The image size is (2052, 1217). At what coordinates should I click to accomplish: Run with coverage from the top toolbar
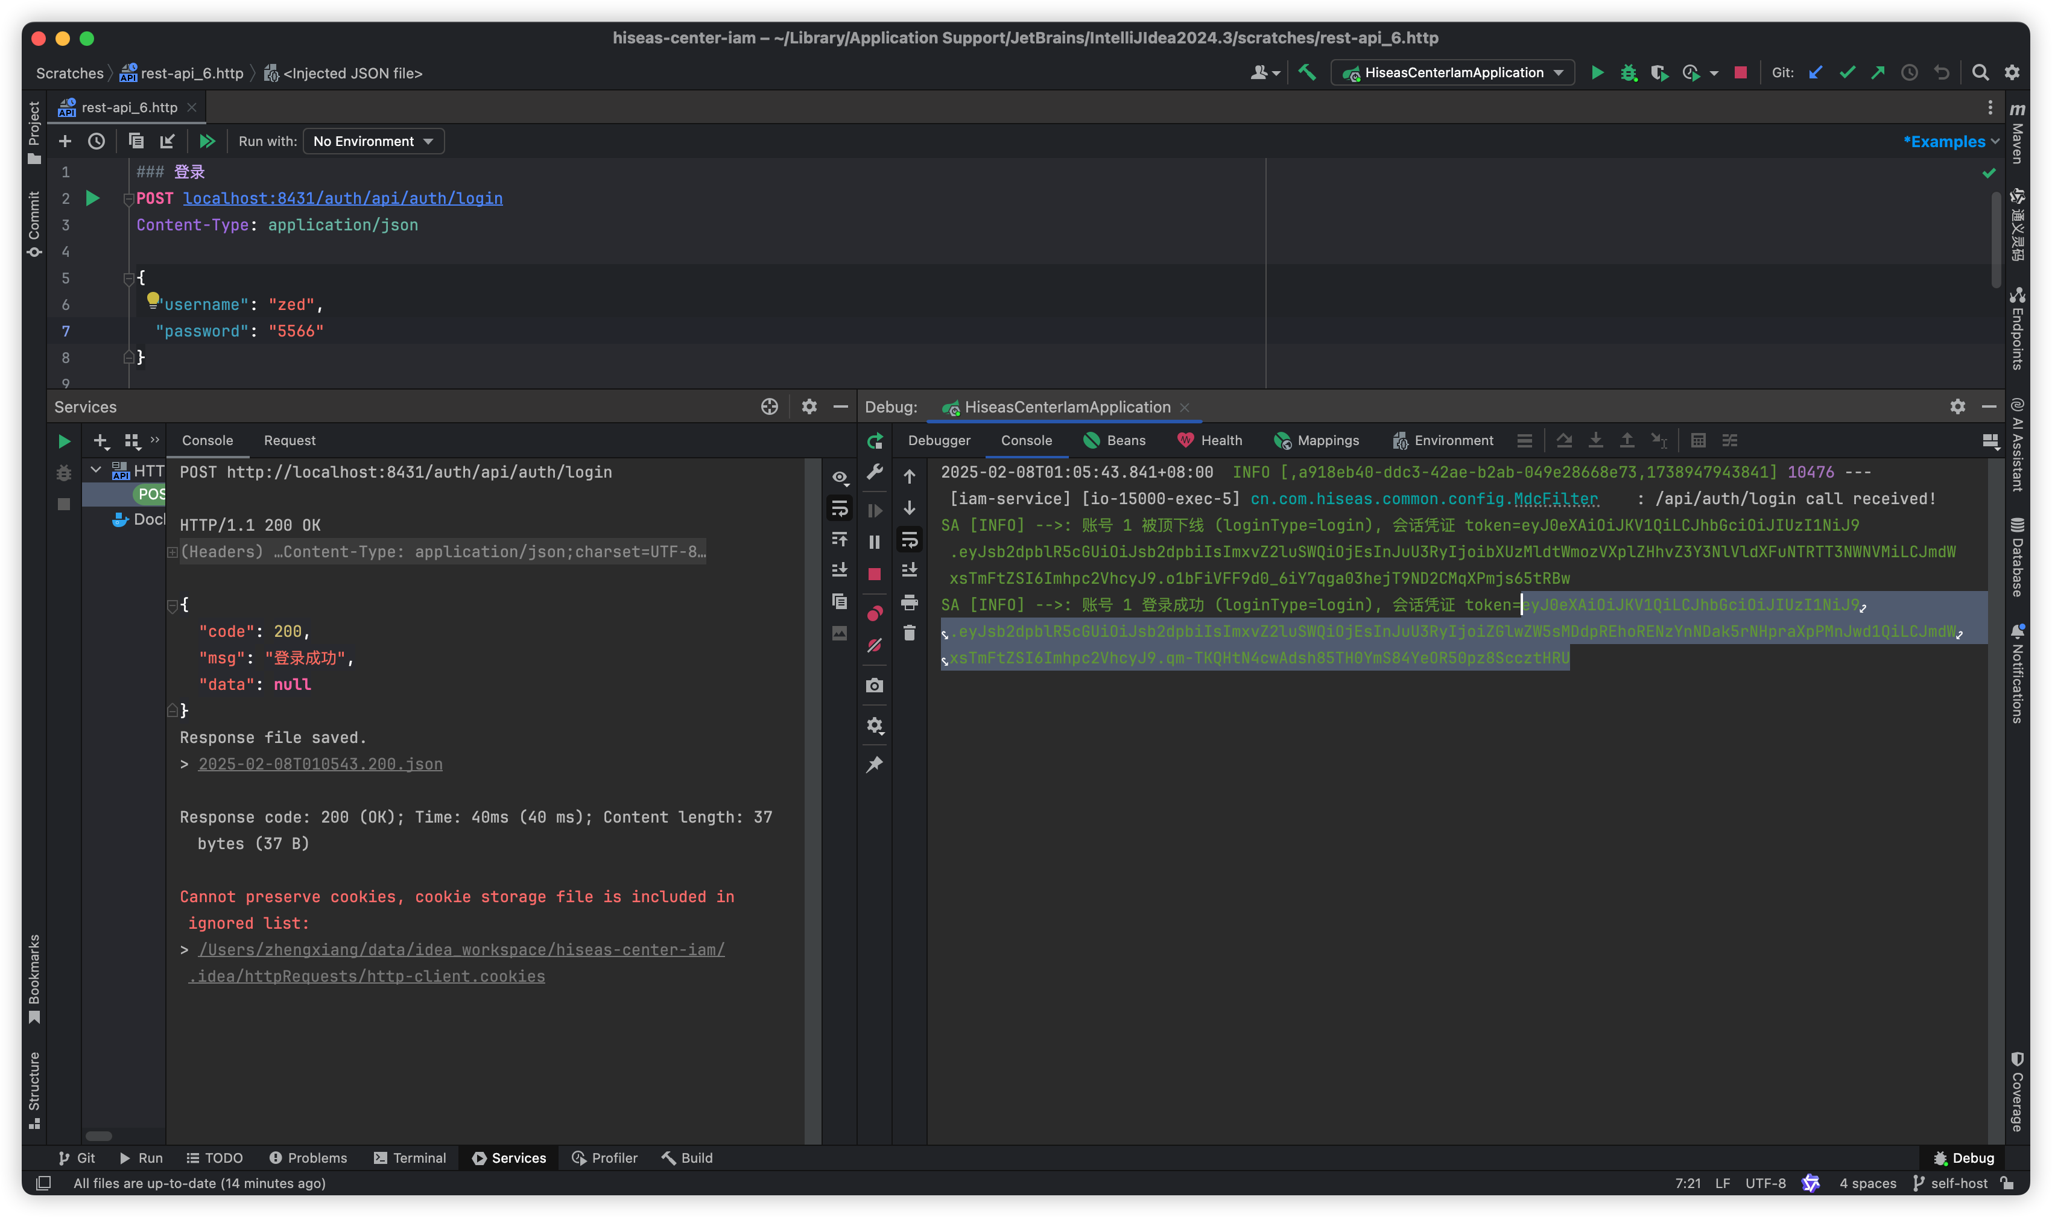tap(1659, 73)
